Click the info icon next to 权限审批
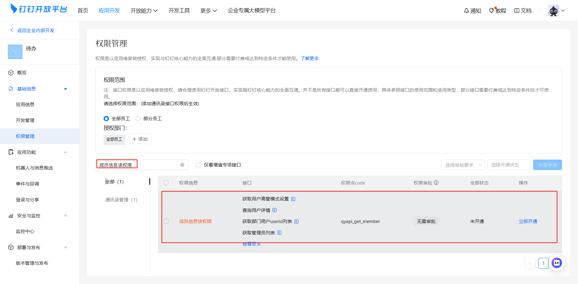The width and height of the screenshot is (578, 284). pos(436,183)
